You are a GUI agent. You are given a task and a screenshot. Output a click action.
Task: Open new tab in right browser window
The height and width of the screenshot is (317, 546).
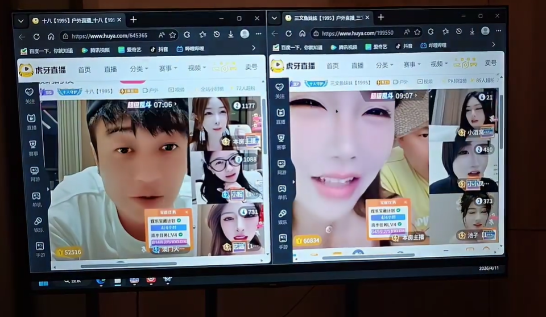(x=380, y=17)
